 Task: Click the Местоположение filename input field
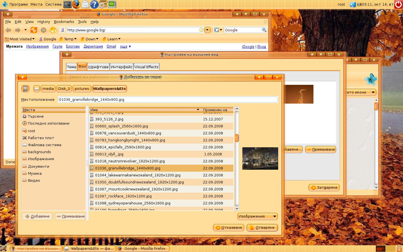(x=168, y=100)
